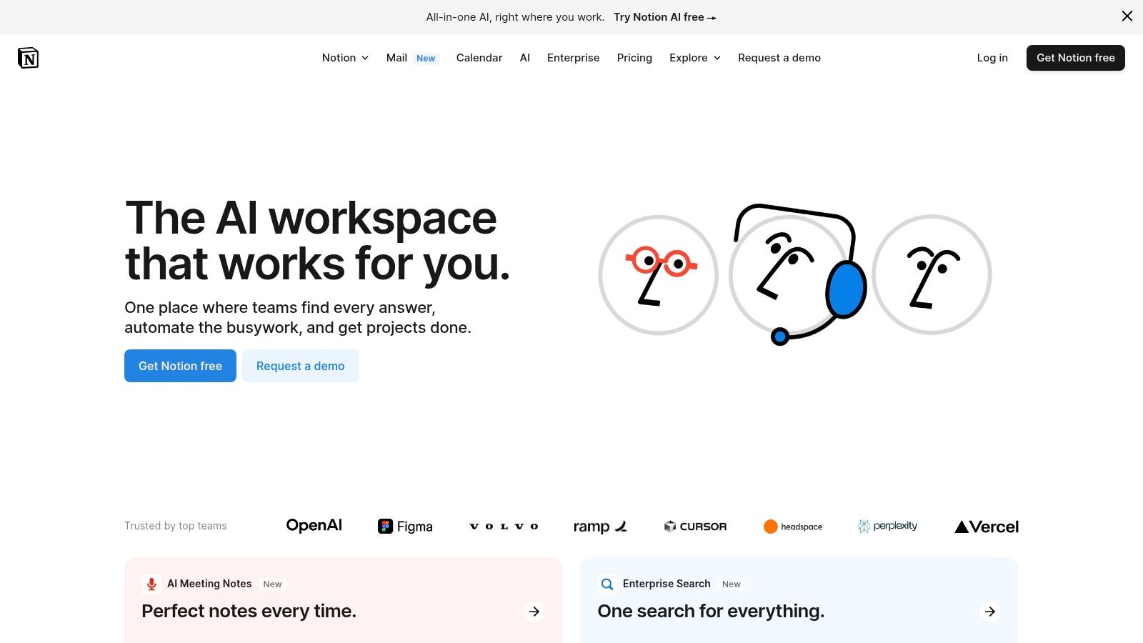The width and height of the screenshot is (1143, 643).
Task: Click the Enterprise Search magnifying glass icon
Action: (607, 584)
